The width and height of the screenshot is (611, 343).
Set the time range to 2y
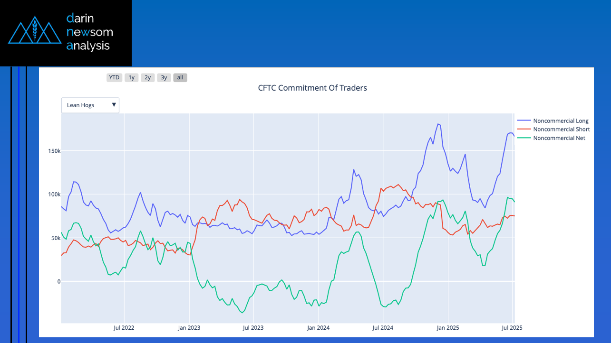(x=148, y=77)
